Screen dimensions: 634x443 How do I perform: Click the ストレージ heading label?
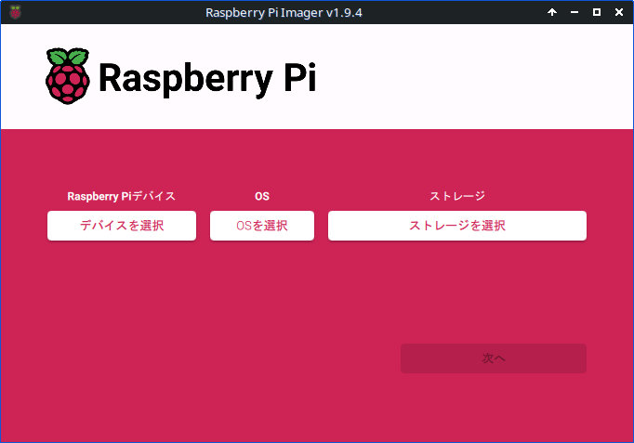(x=456, y=196)
